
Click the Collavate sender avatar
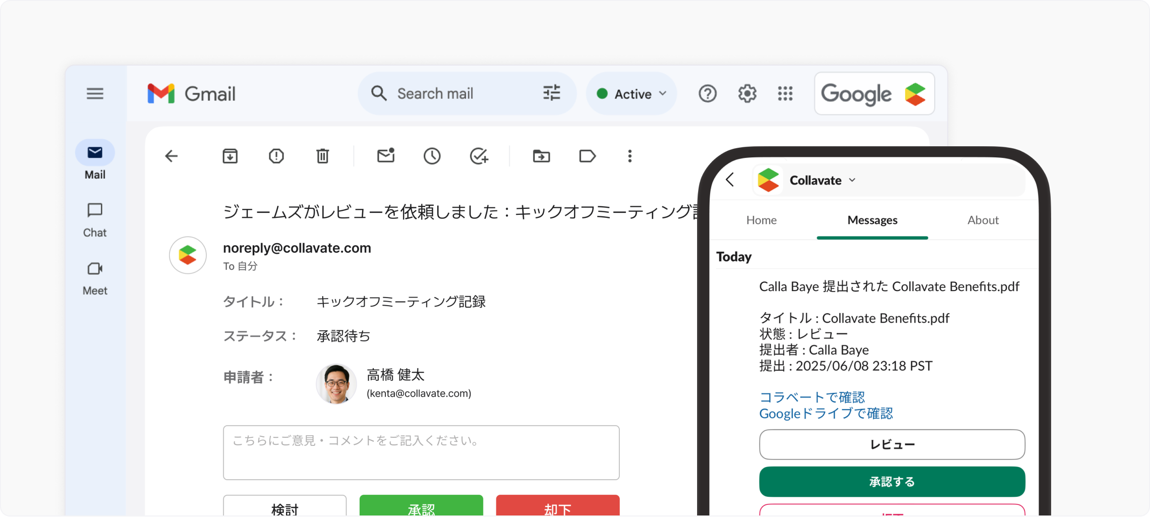(188, 255)
